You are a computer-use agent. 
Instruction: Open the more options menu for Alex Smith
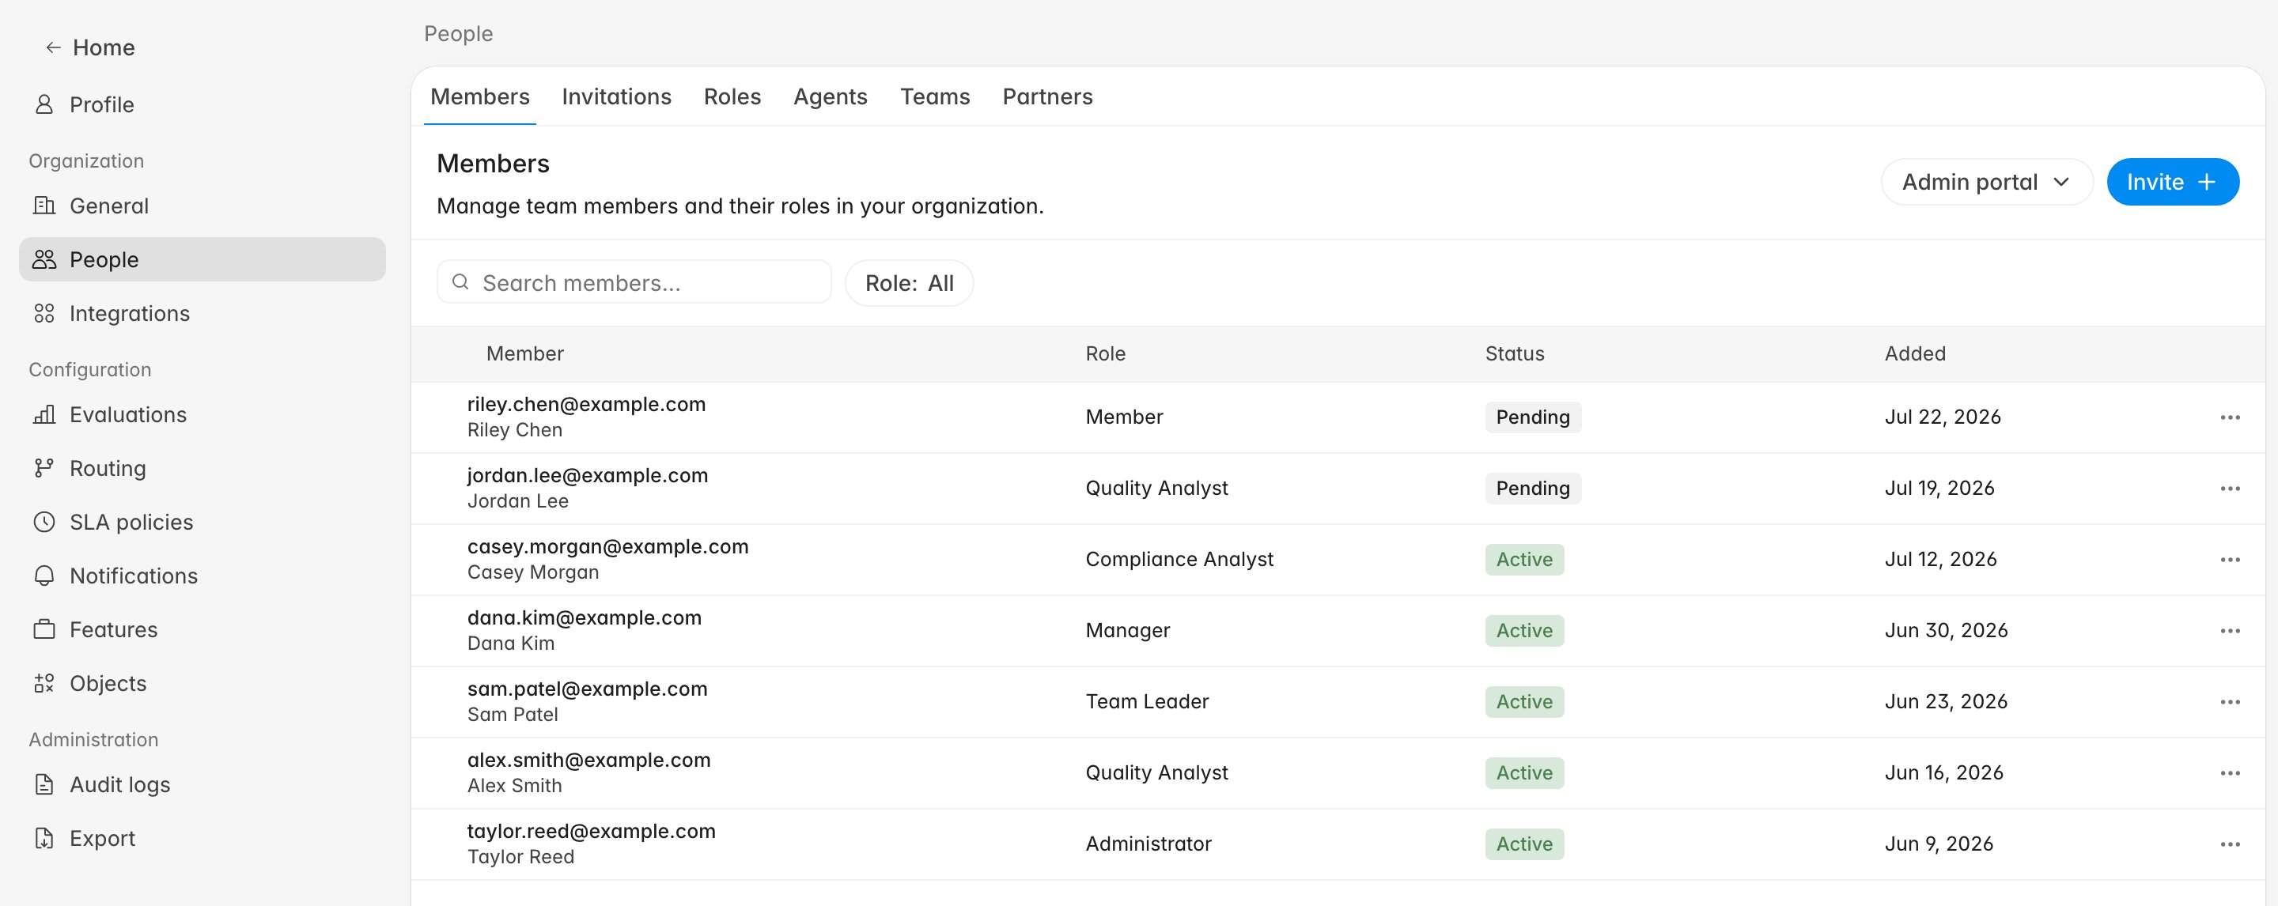coord(2230,773)
